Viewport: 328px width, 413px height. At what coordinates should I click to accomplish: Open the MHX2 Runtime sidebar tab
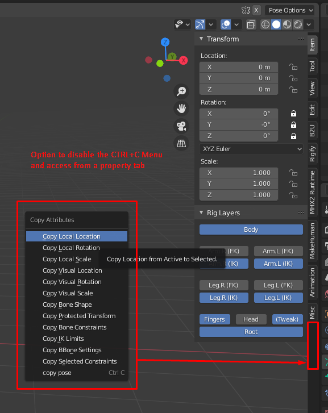click(x=313, y=192)
